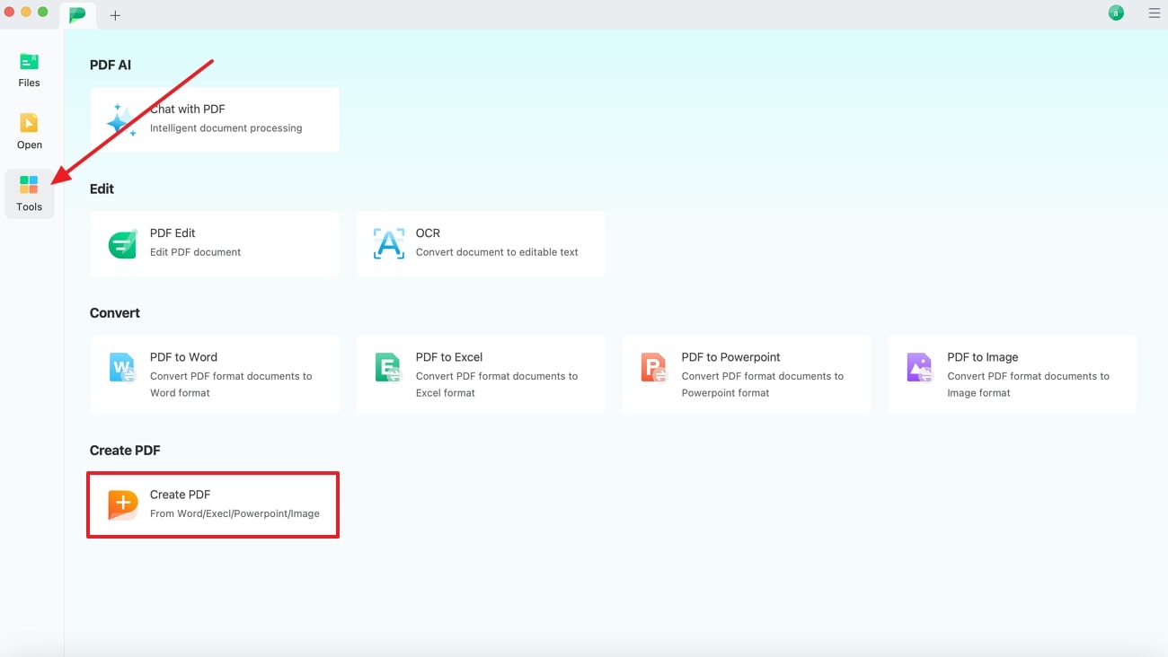
Task: Choose PDF to Excel title text
Action: pos(449,356)
